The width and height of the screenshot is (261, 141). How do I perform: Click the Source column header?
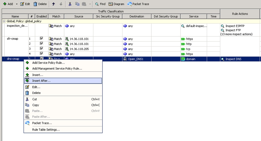click(79, 16)
